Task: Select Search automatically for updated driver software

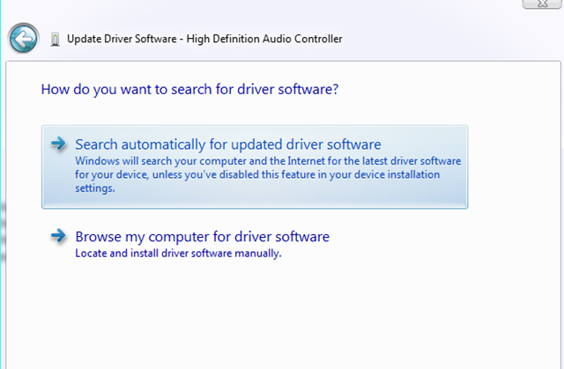Action: (227, 144)
